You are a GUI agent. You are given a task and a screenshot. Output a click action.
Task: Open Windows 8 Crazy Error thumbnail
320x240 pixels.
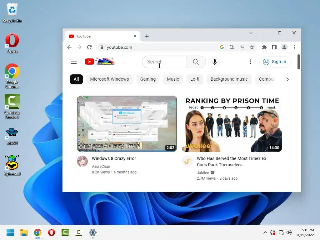127,124
